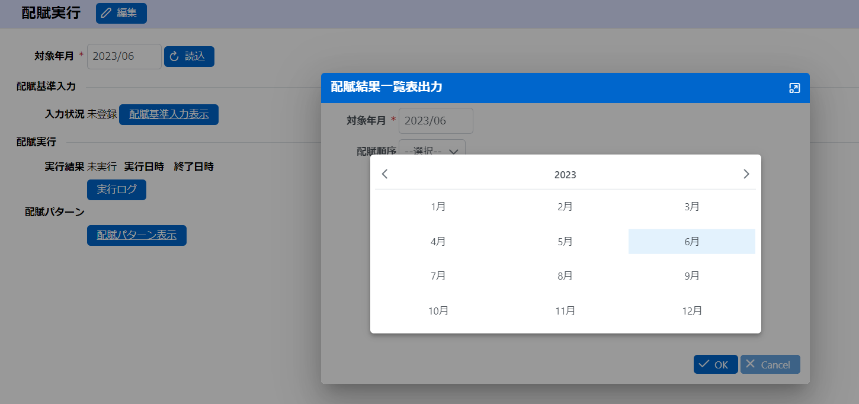The height and width of the screenshot is (404, 859).
Task: Click the 実行日時 label
Action: point(144,166)
